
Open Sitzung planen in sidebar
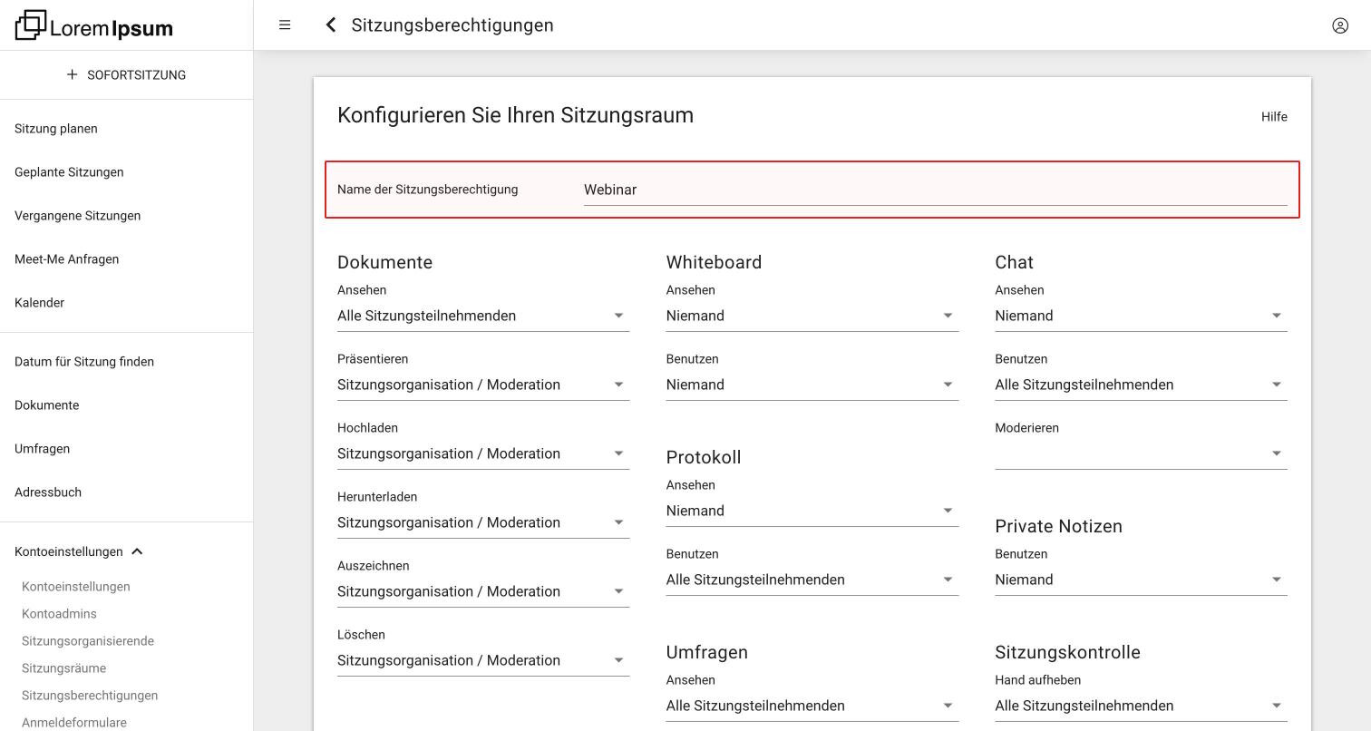[x=56, y=129]
